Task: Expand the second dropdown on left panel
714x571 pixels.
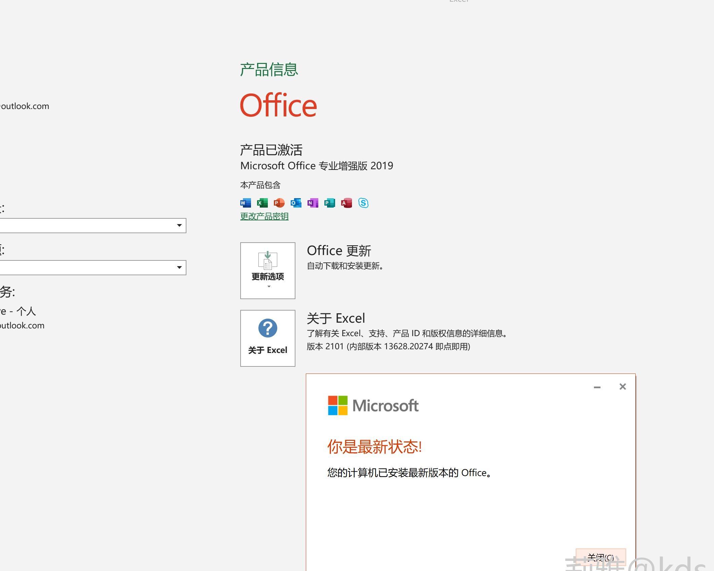Action: (179, 267)
